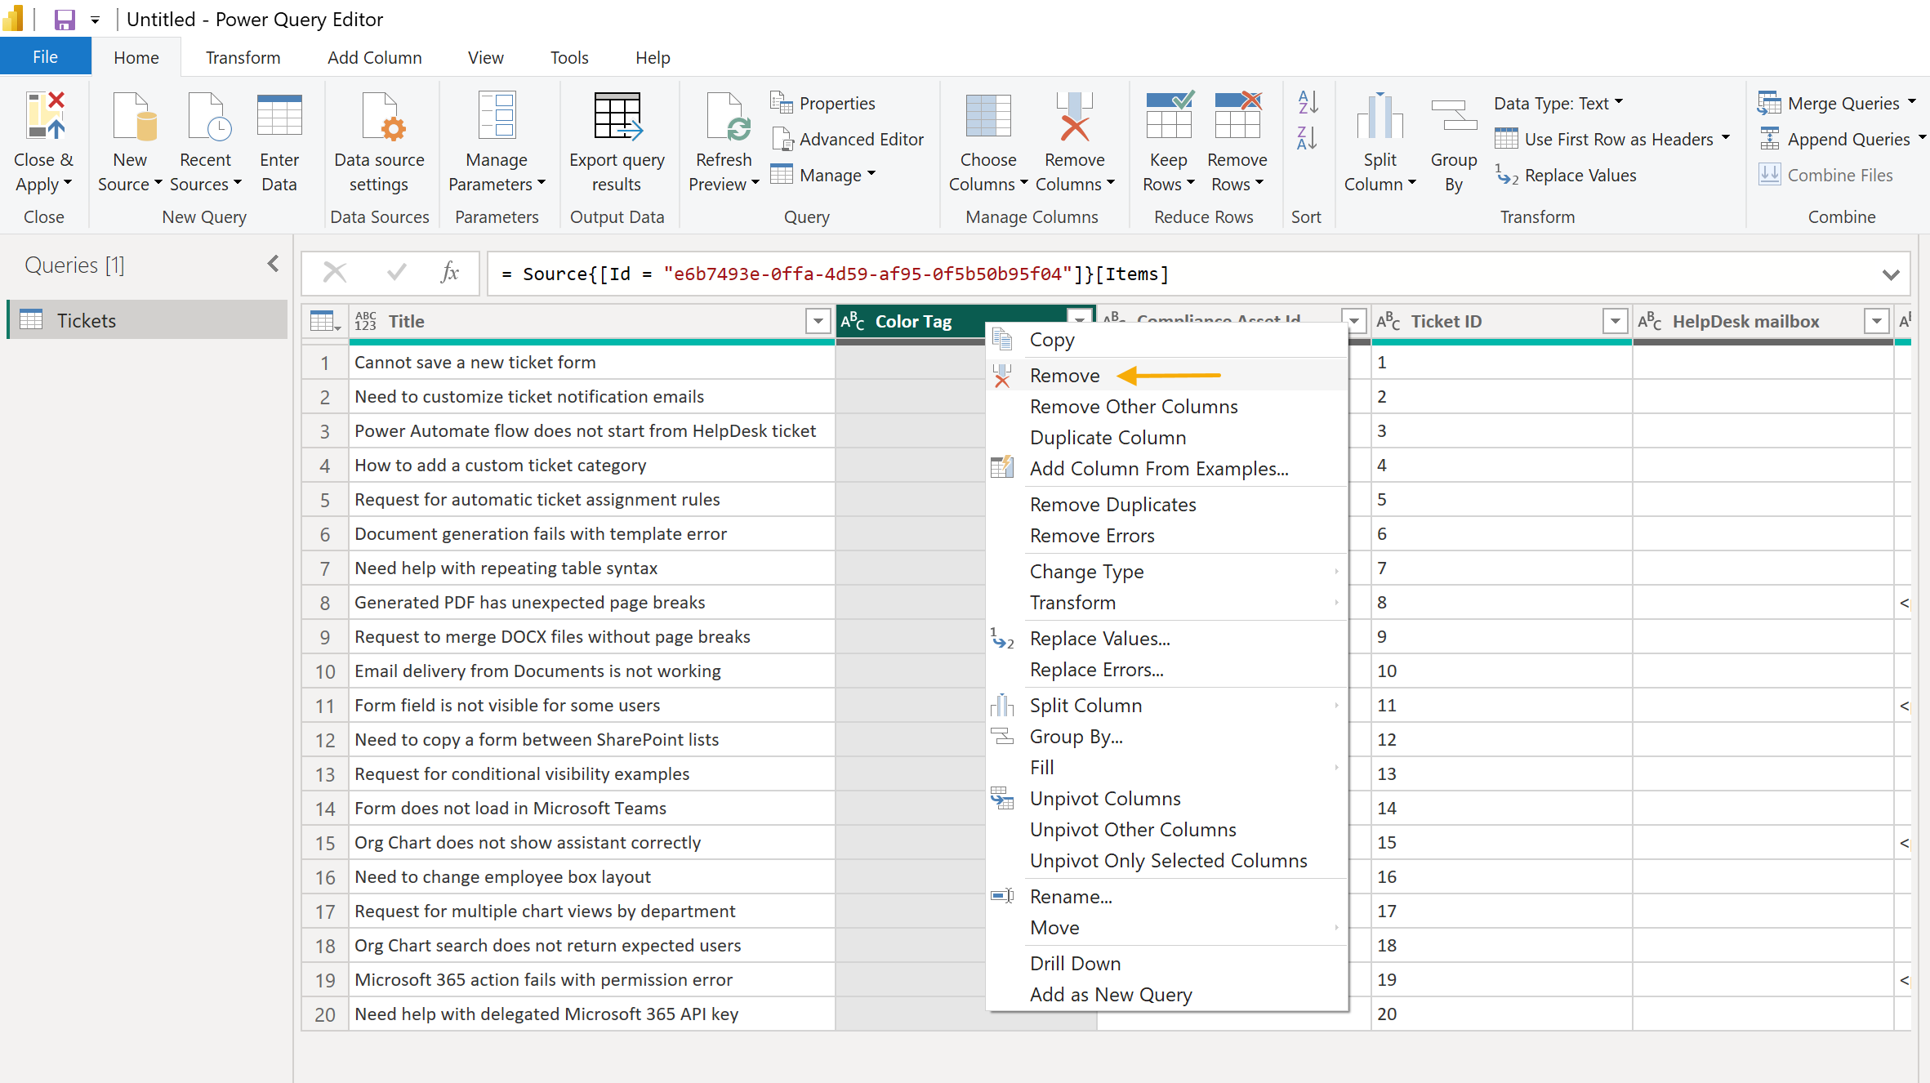Click Use First Row as Headers
1930x1083 pixels.
tap(1612, 139)
